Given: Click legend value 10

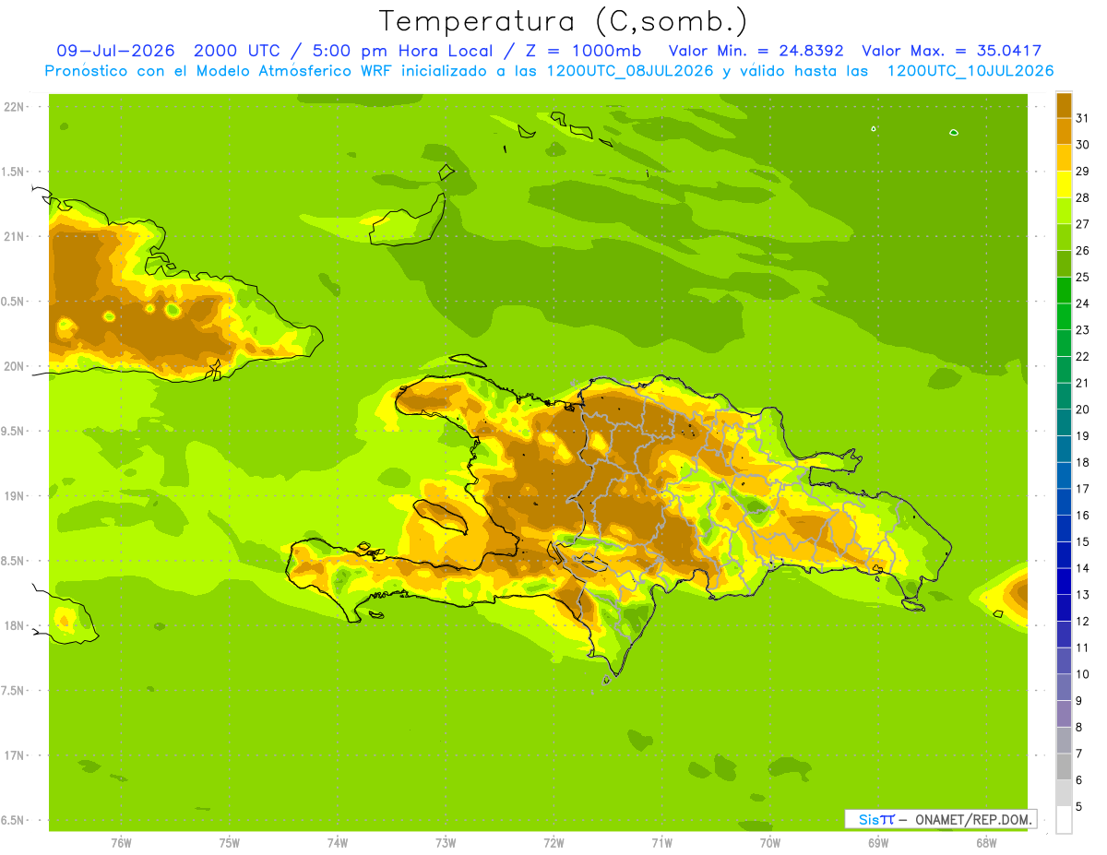Looking at the screenshot, I should tap(1083, 674).
